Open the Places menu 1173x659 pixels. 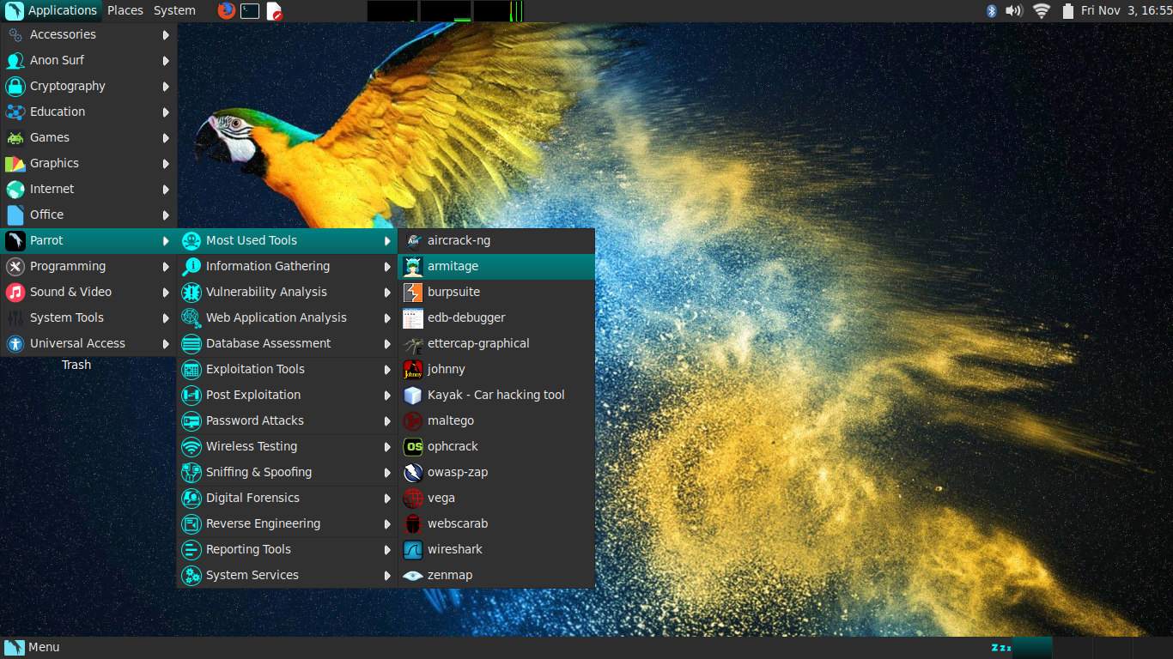(x=125, y=10)
